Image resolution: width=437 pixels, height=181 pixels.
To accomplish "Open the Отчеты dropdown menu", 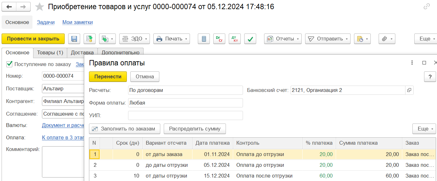I will pos(283,39).
